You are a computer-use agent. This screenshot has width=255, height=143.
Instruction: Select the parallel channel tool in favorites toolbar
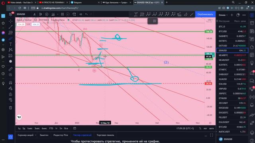[186, 14]
